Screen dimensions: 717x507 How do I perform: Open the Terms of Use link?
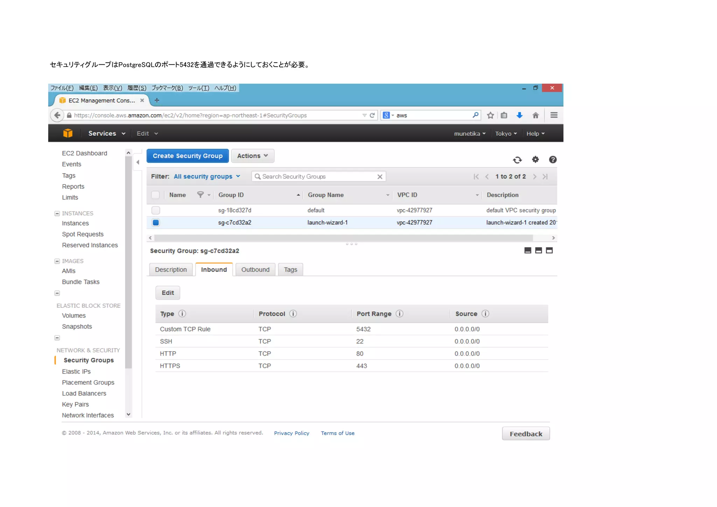(337, 433)
